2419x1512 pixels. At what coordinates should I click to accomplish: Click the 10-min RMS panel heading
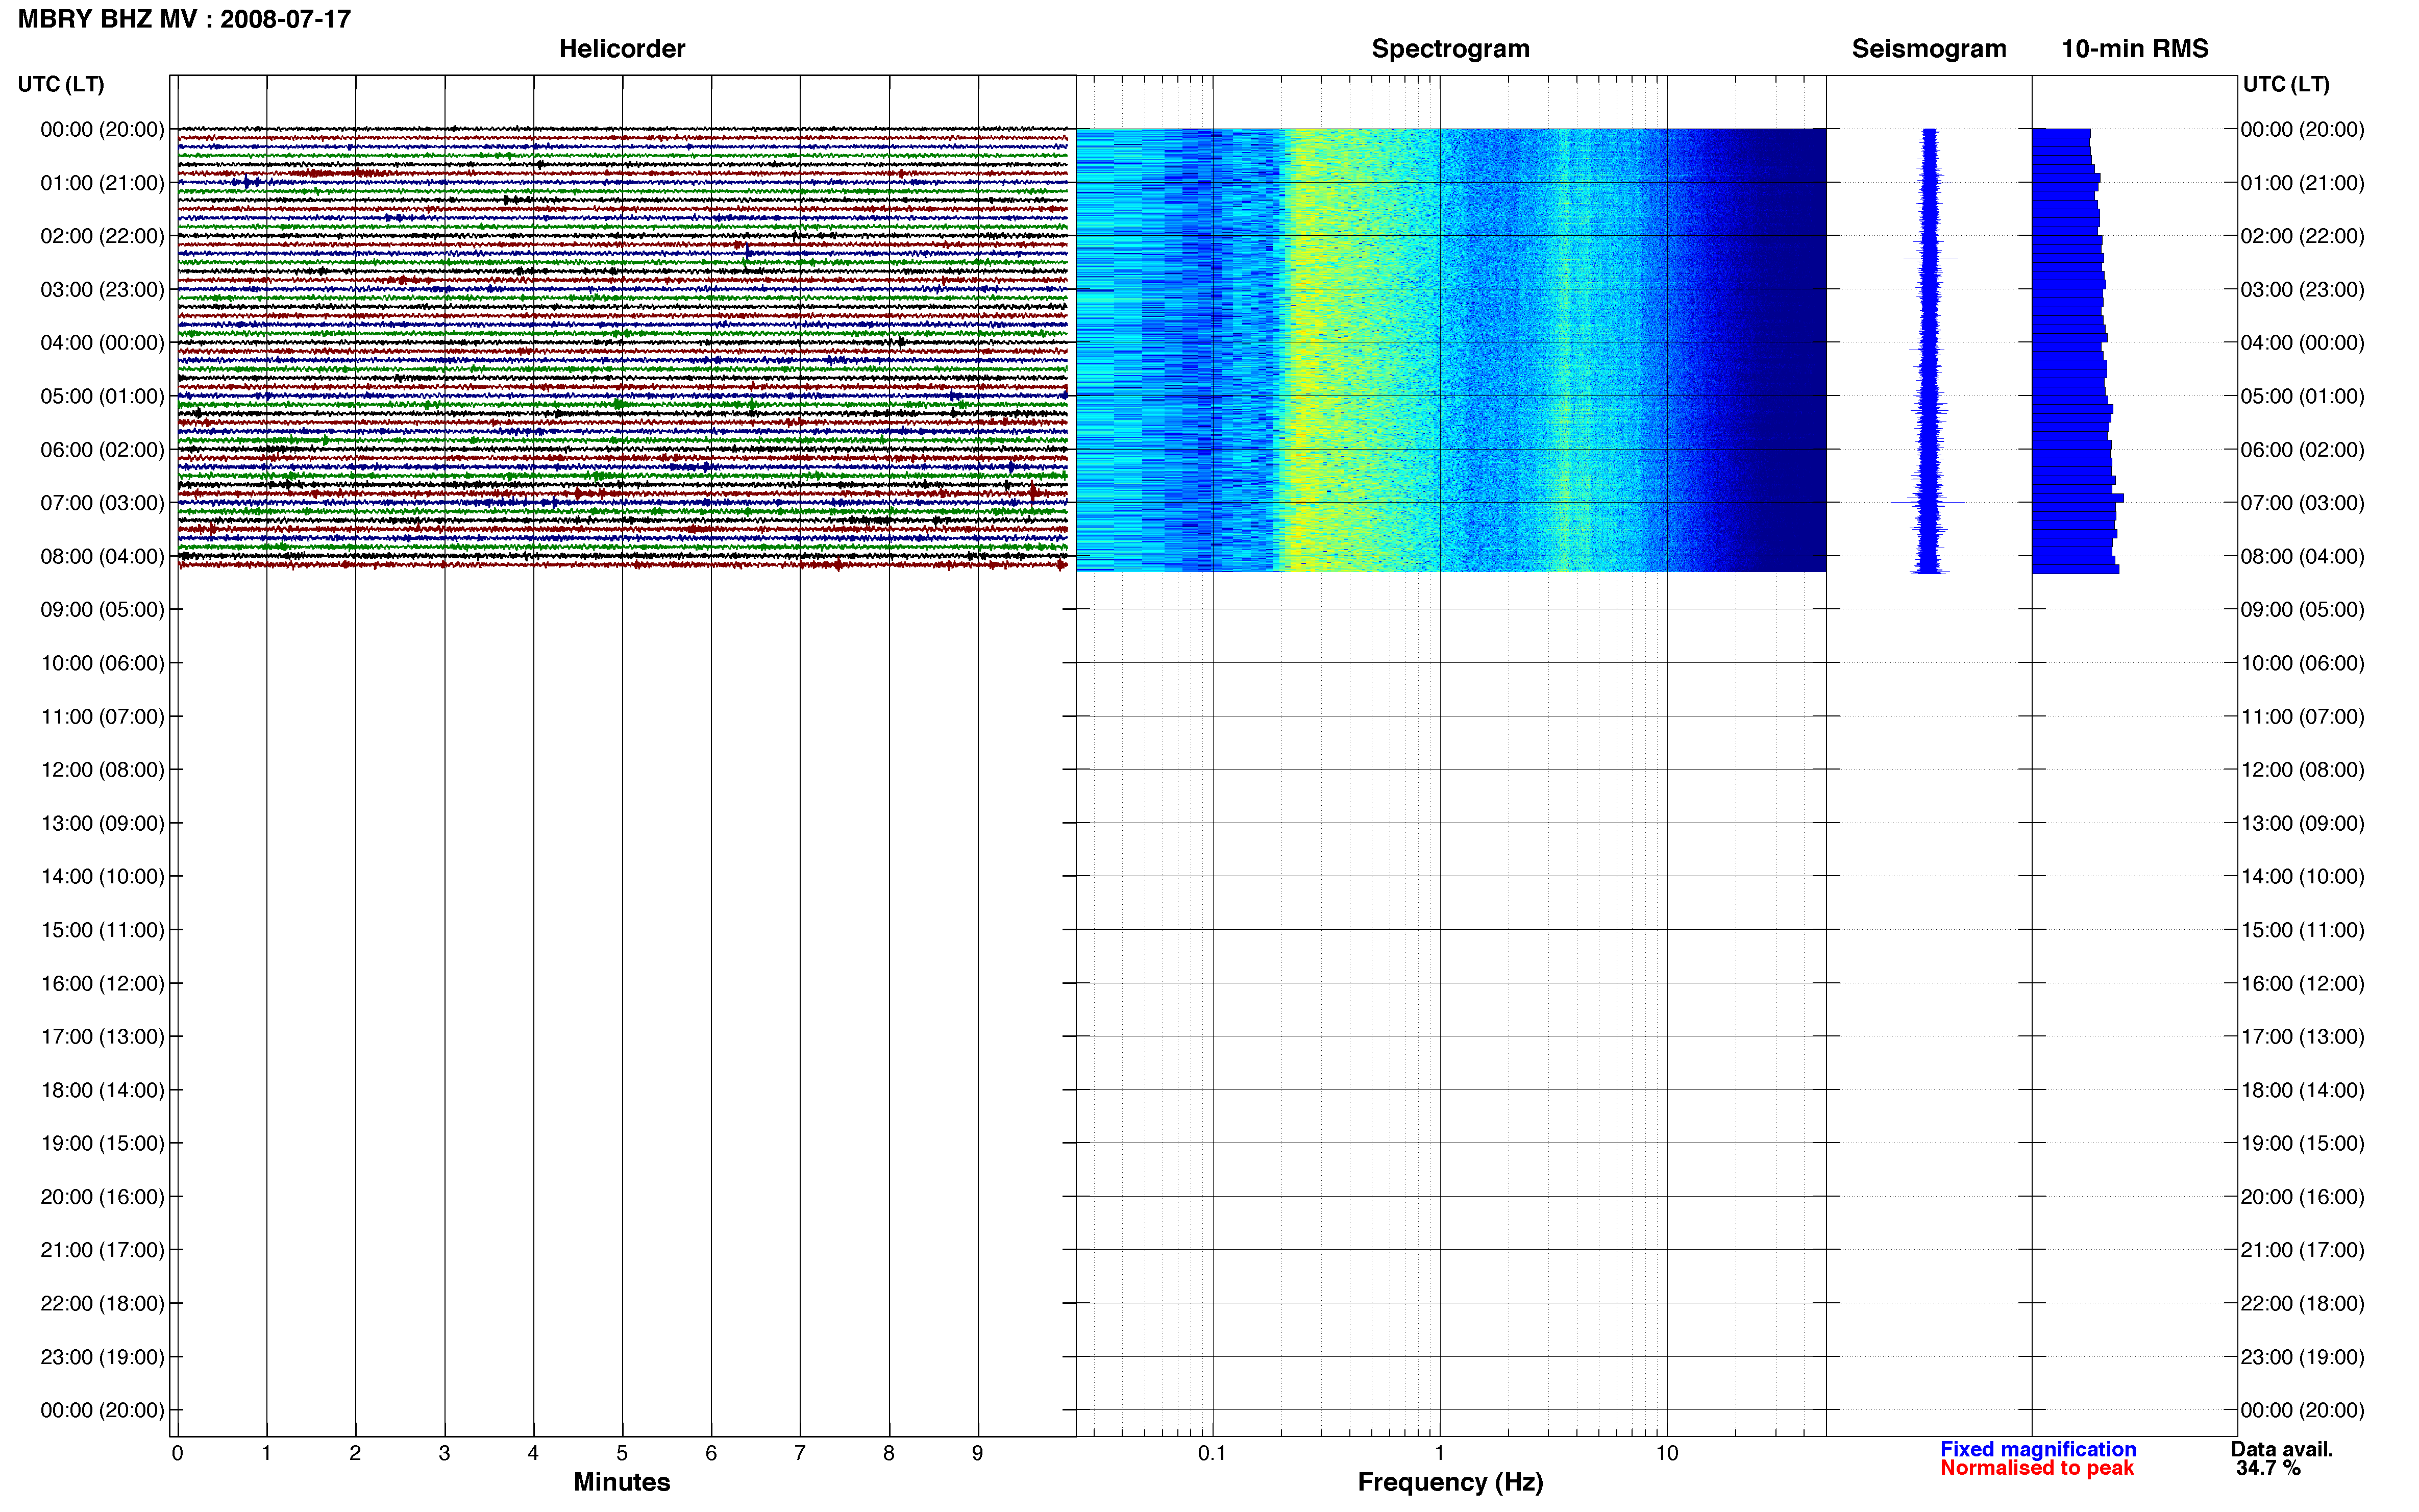2135,48
